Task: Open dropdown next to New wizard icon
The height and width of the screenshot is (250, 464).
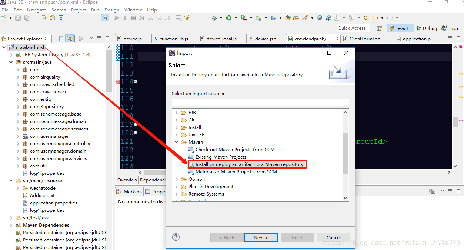Action: point(10,18)
